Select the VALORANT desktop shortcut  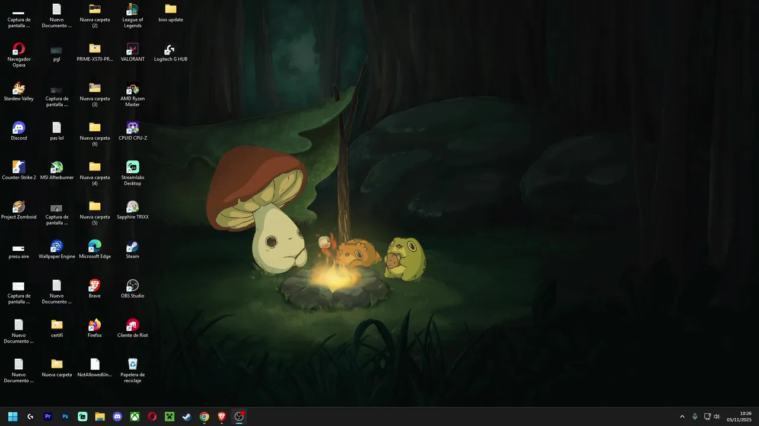pyautogui.click(x=133, y=52)
